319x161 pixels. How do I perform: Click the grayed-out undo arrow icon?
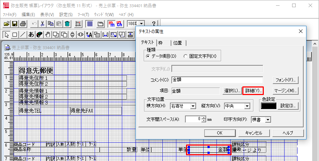34,24
